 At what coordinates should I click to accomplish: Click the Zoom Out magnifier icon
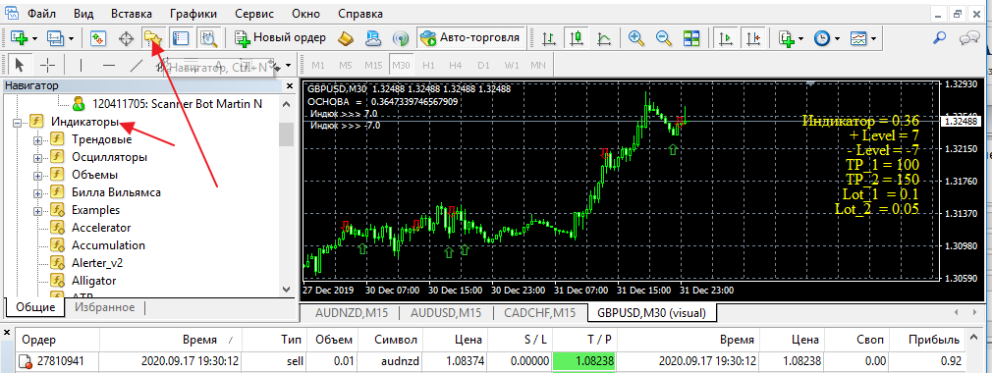coord(664,38)
